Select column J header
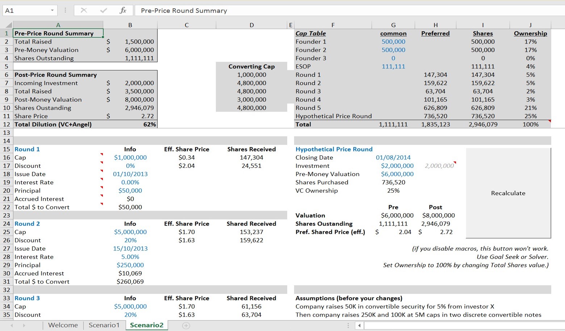This screenshot has width=565, height=331. coord(530,25)
